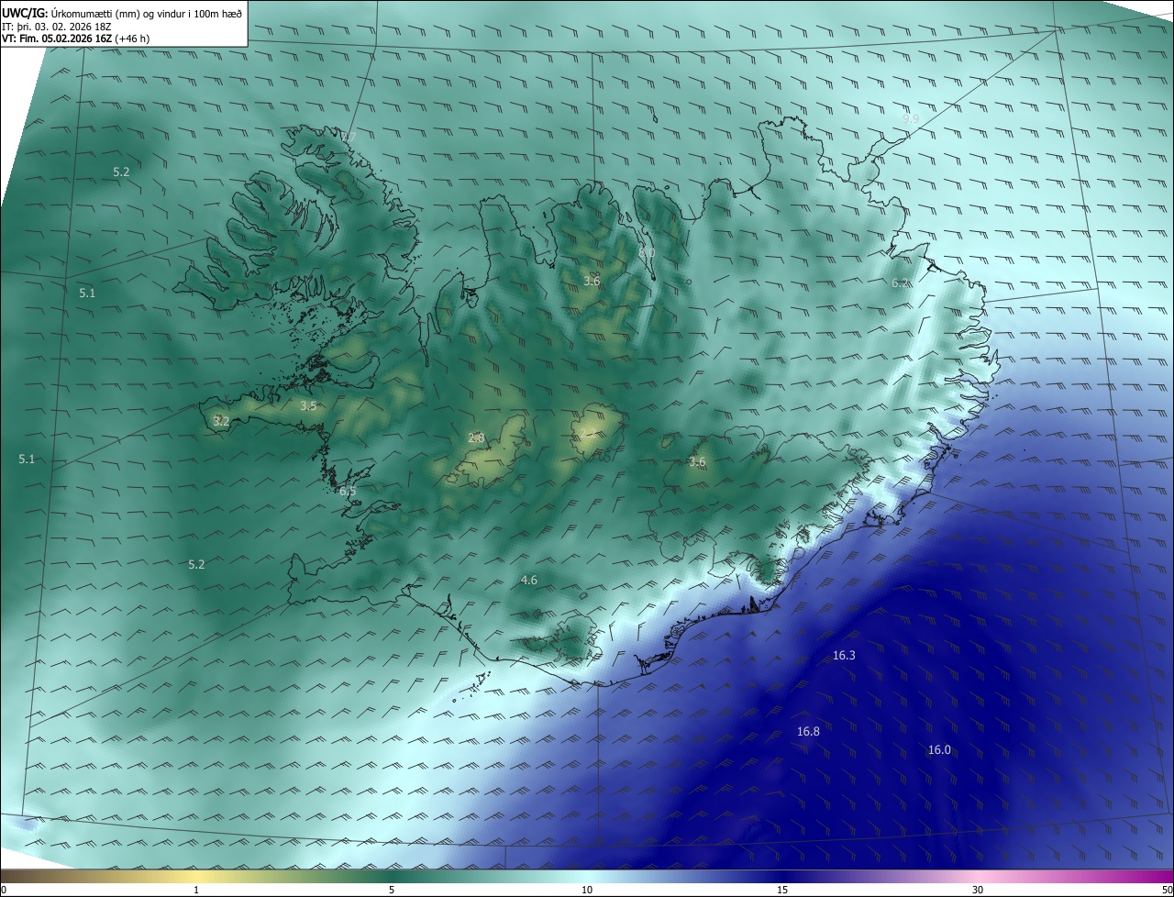
Task: Select the '4.6' value label
Action: coord(528,580)
